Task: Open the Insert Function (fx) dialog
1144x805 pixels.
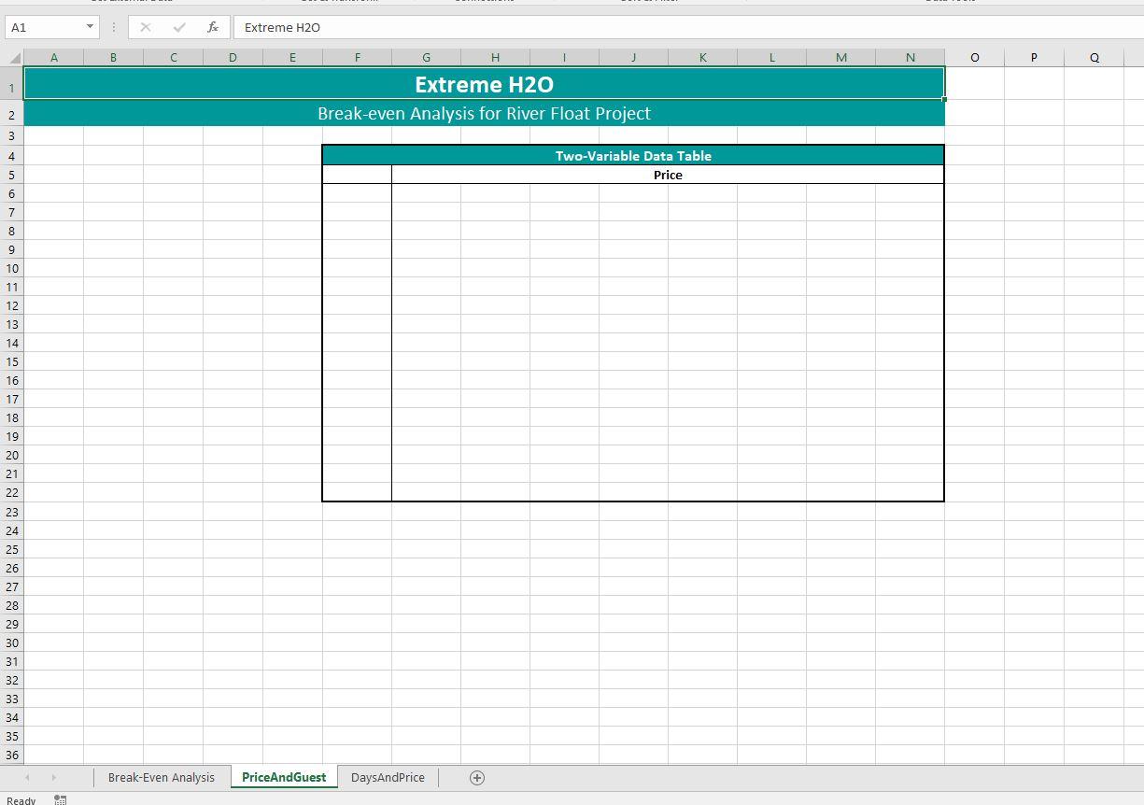Action: [x=212, y=27]
